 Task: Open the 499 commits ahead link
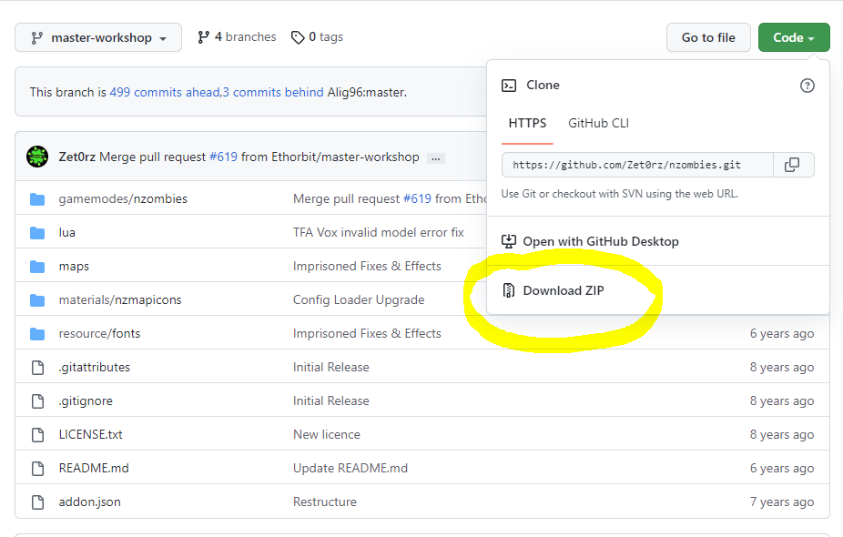pos(165,92)
